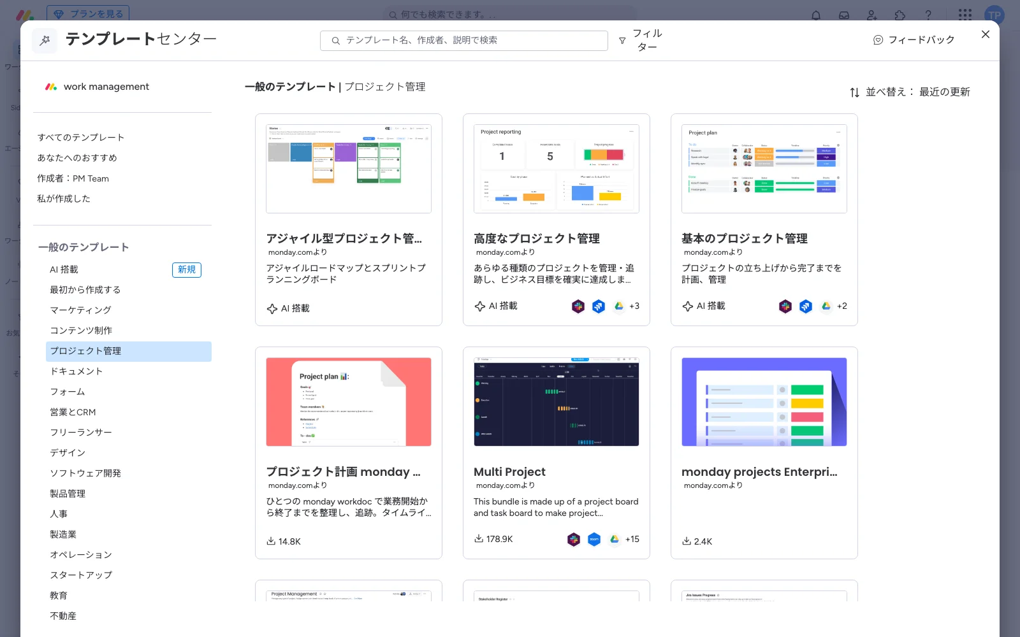Viewport: 1020px width, 637px height.
Task: Click the TP user avatar
Action: point(994,15)
